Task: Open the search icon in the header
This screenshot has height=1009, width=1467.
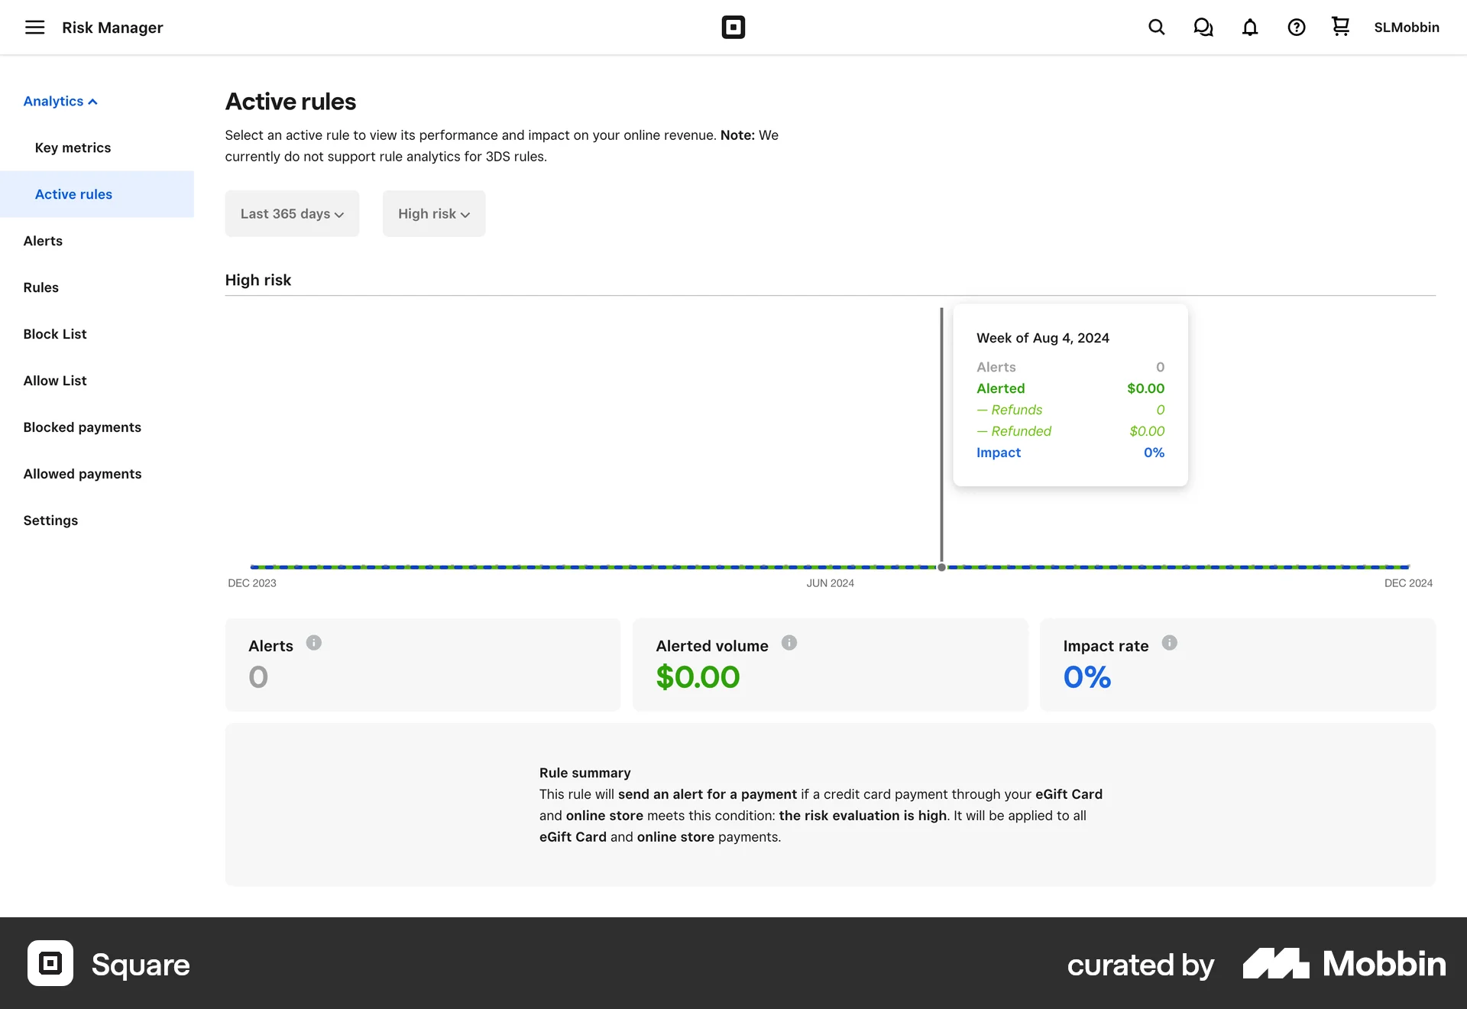Action: pyautogui.click(x=1156, y=27)
